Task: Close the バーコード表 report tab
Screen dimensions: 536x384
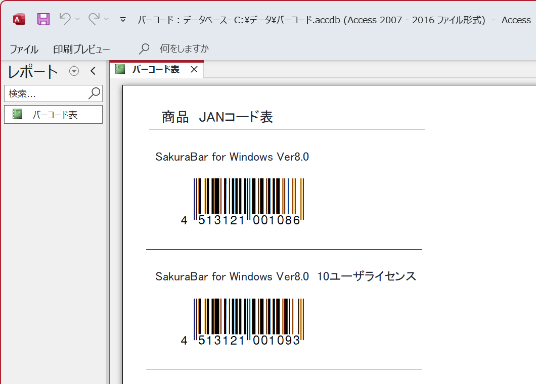Action: coord(194,69)
